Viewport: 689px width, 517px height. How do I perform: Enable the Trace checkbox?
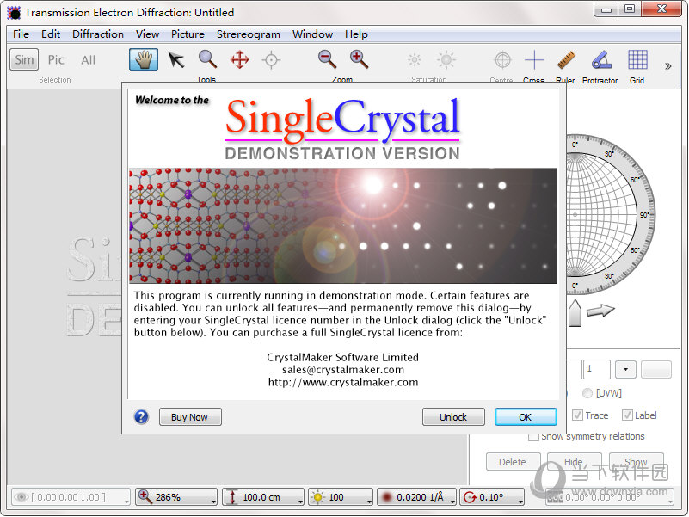click(579, 415)
